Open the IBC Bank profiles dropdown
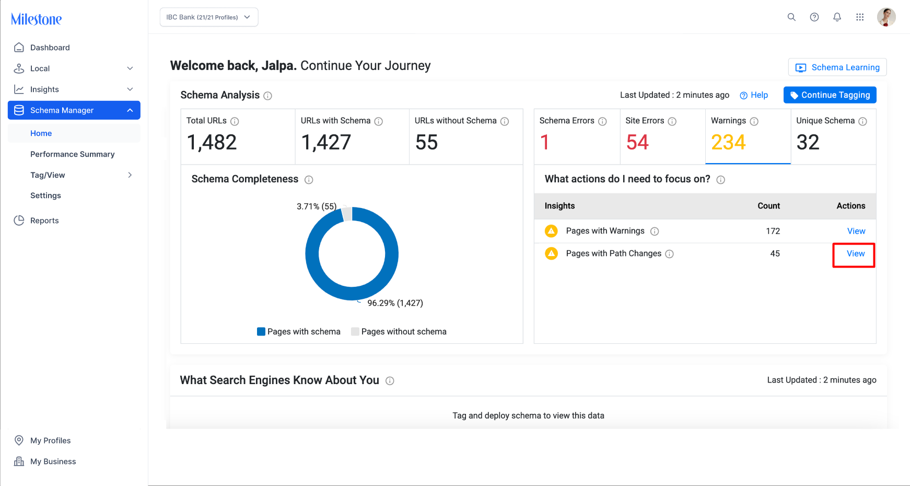 [x=209, y=17]
